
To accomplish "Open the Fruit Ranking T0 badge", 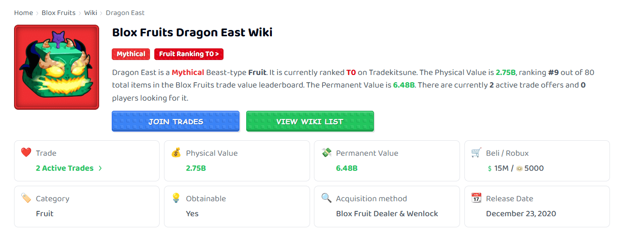I will tap(189, 54).
